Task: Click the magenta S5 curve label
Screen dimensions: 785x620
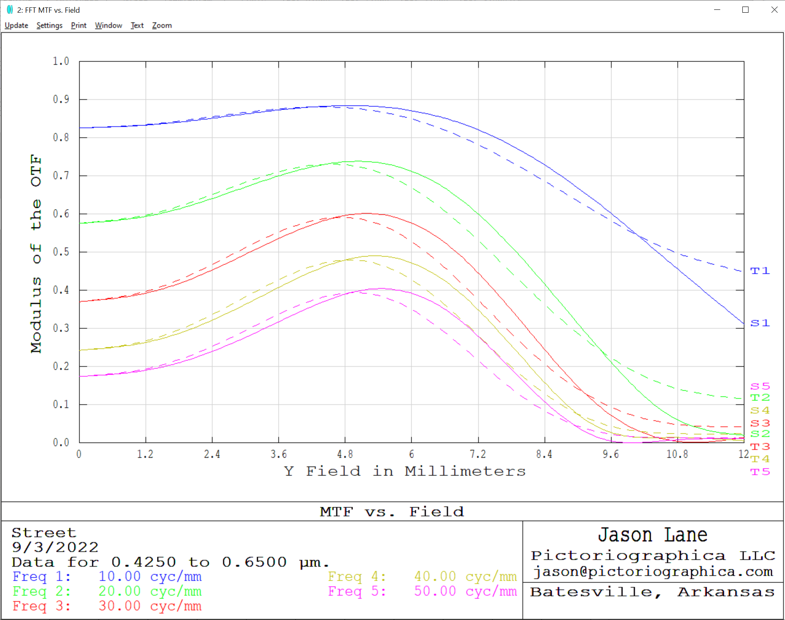Action: 760,386
